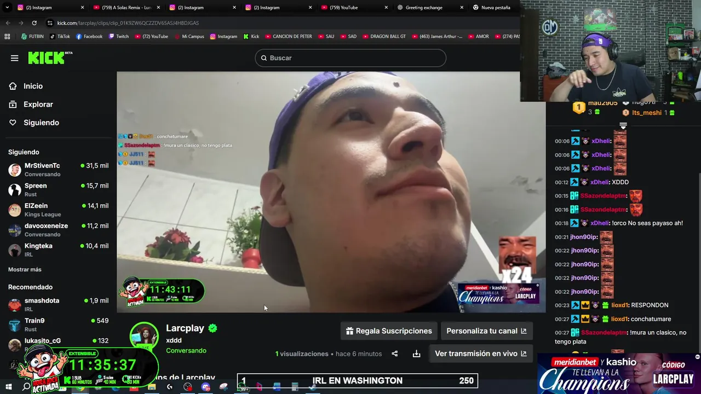Open Spreen followed channel
701x394 pixels.
click(58, 190)
